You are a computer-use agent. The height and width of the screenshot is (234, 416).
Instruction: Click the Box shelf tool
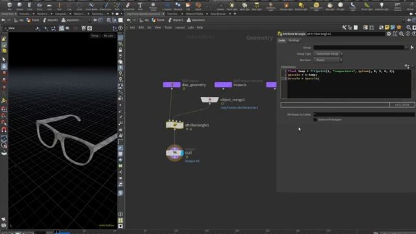(10, 6)
